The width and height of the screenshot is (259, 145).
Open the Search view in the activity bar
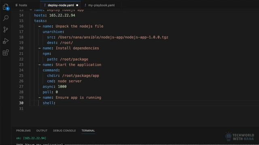point(6,18)
